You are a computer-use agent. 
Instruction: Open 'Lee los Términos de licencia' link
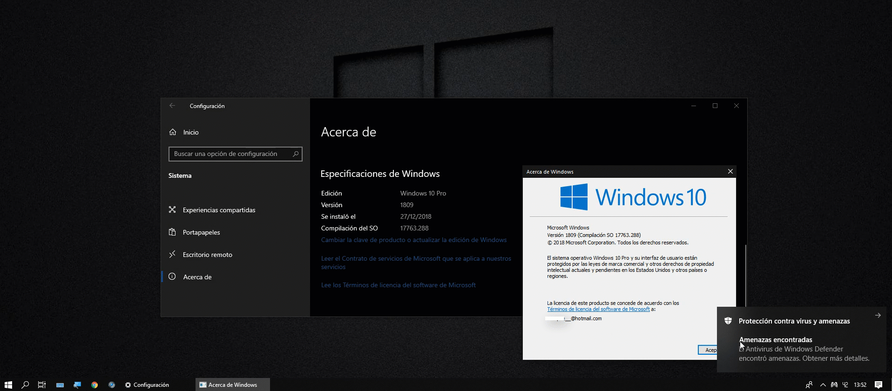[x=399, y=285]
